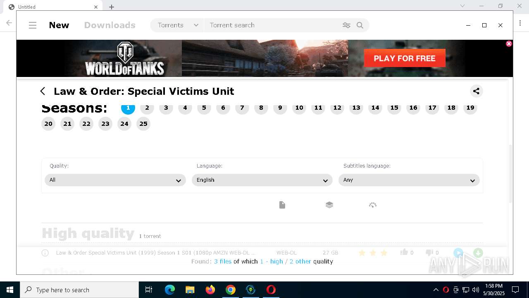Open the Subtitles language dropdown
This screenshot has width=529, height=298.
pos(409,180)
